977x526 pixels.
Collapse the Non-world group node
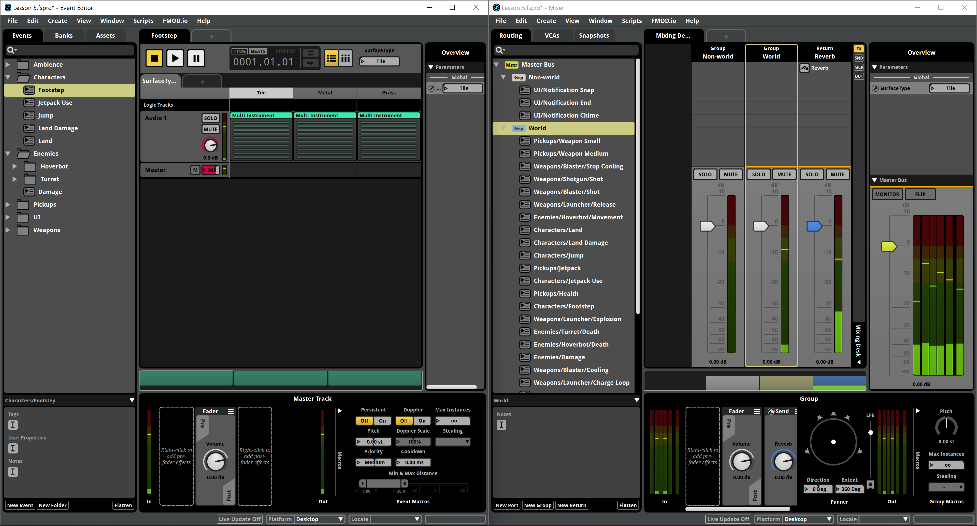click(x=503, y=77)
